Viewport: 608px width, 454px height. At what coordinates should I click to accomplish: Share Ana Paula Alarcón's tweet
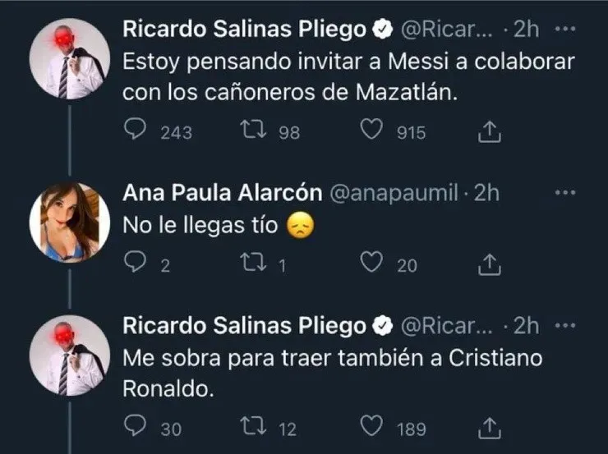click(x=490, y=263)
